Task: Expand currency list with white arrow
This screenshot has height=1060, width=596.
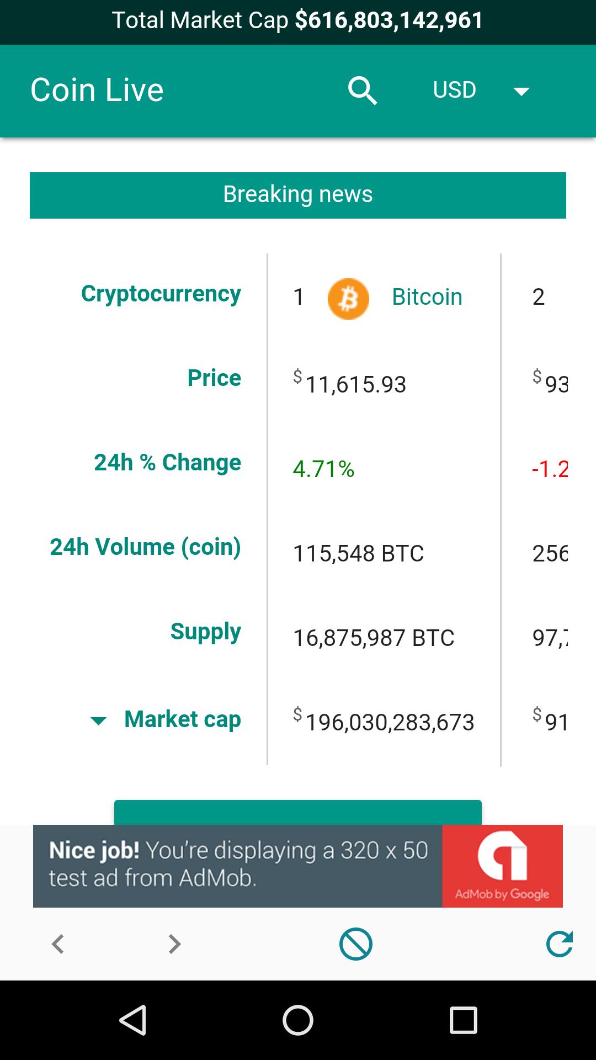Action: click(521, 91)
